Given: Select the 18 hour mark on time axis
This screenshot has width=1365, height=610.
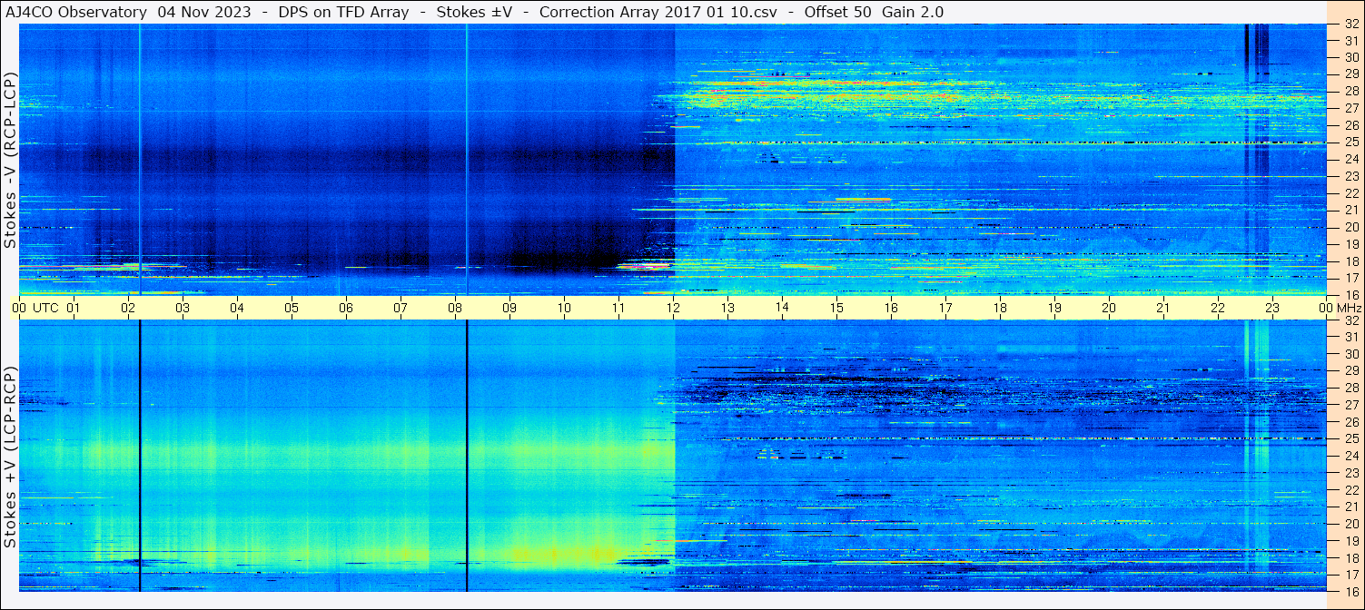Looking at the screenshot, I should (1000, 309).
